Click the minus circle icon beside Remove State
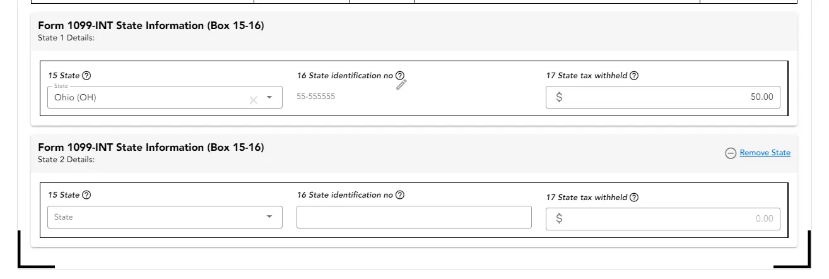The image size is (829, 279). (x=731, y=153)
